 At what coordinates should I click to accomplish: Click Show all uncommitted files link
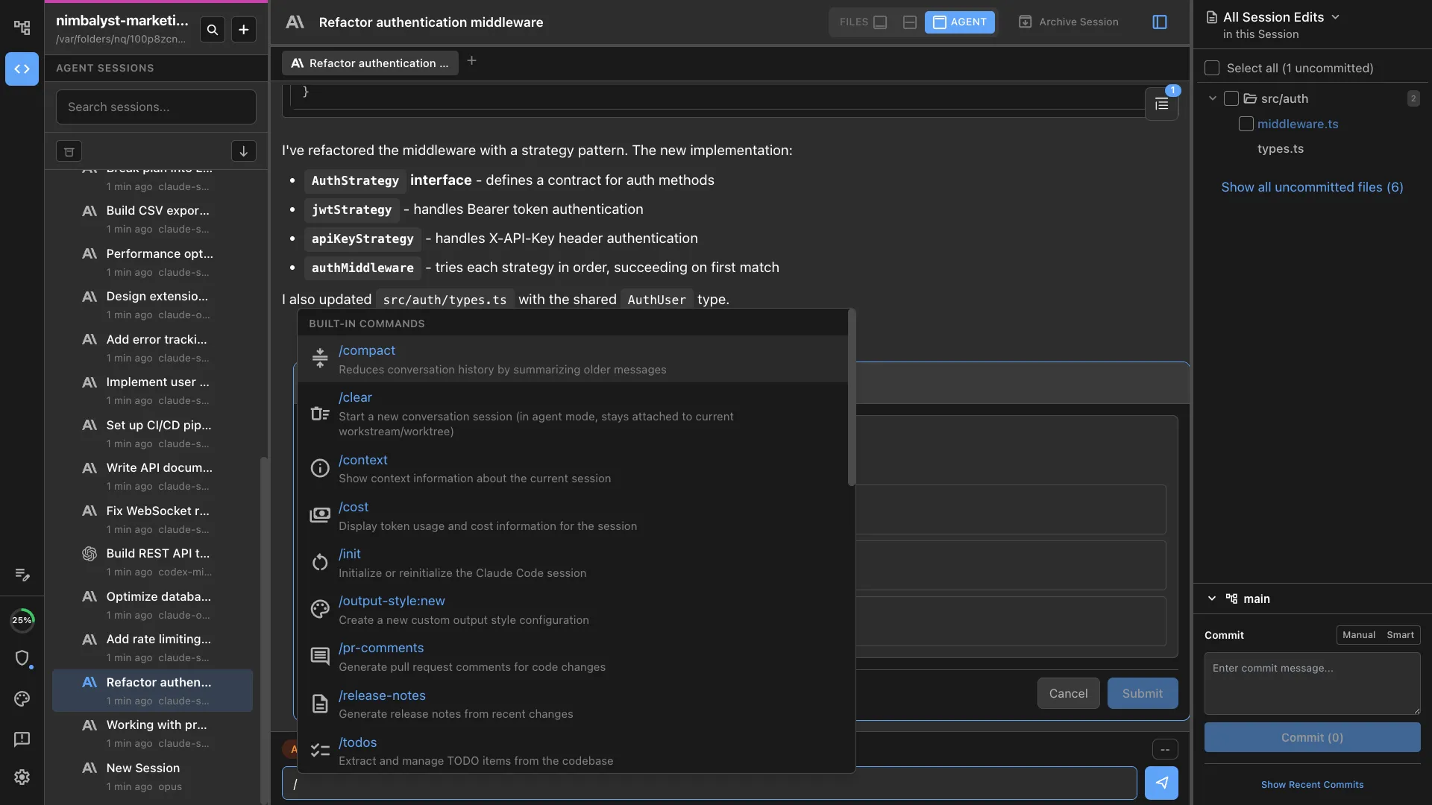pos(1312,187)
